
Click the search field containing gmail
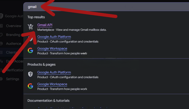point(106,7)
